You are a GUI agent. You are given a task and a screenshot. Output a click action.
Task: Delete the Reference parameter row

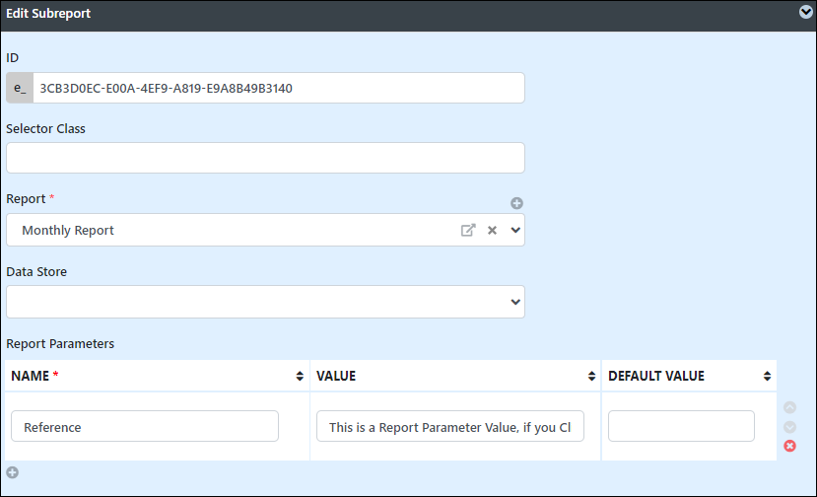click(x=790, y=446)
